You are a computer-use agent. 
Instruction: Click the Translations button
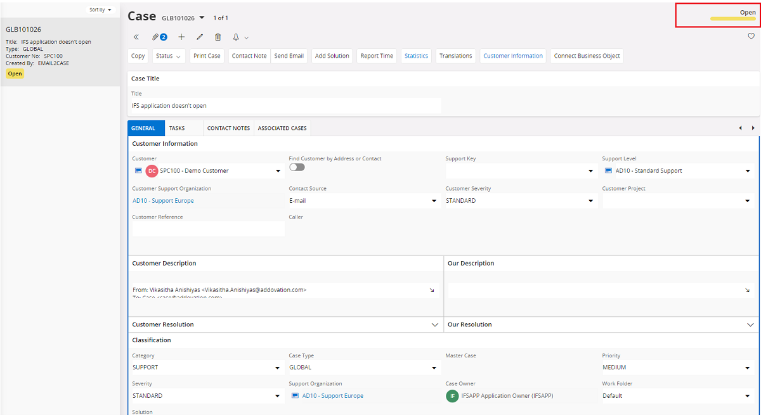pyautogui.click(x=456, y=56)
